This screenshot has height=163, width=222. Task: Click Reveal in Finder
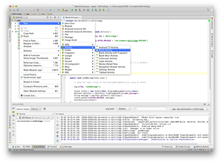click(x=40, y=82)
